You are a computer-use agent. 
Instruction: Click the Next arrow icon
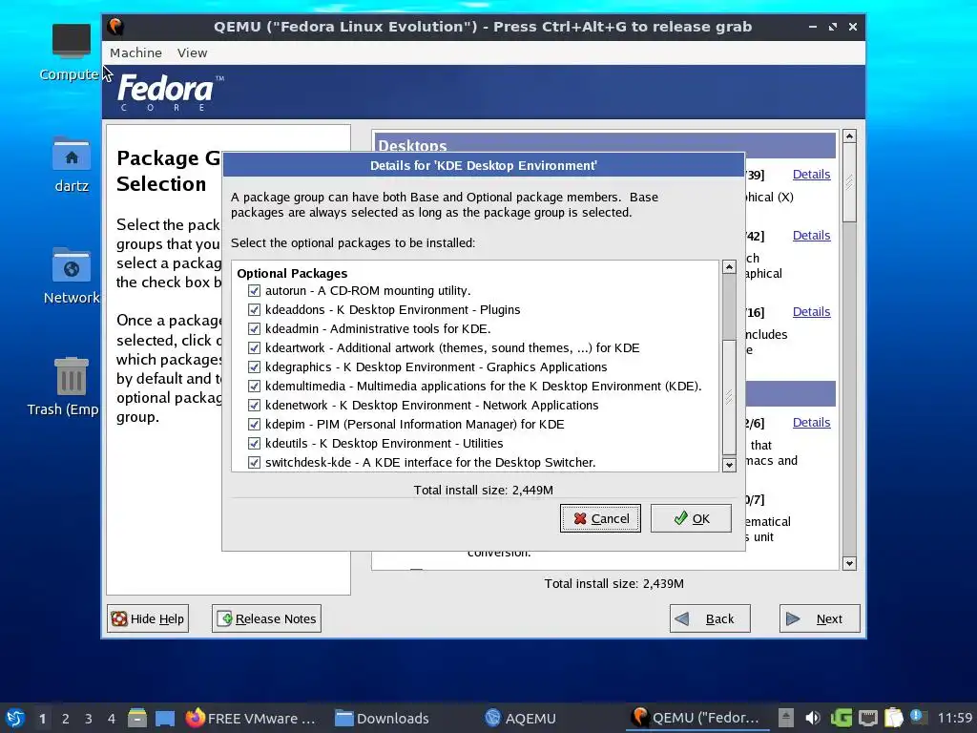(793, 618)
